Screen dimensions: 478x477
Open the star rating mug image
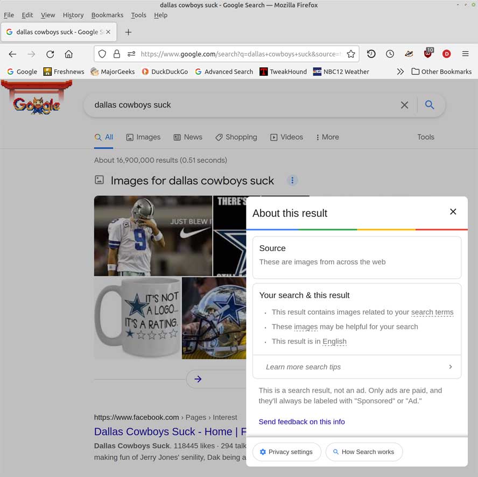pos(137,318)
